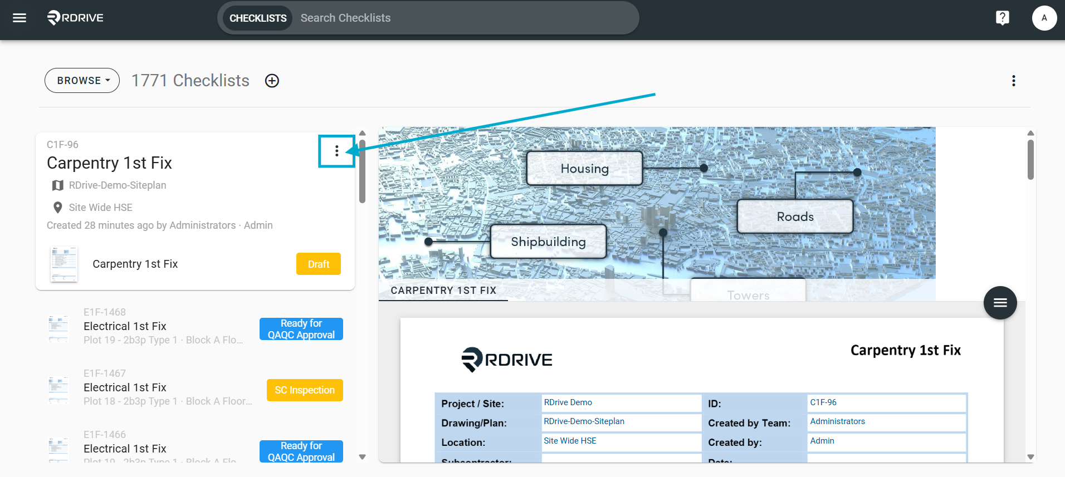Select the CARPENTRY 1ST FIX tab

point(443,291)
